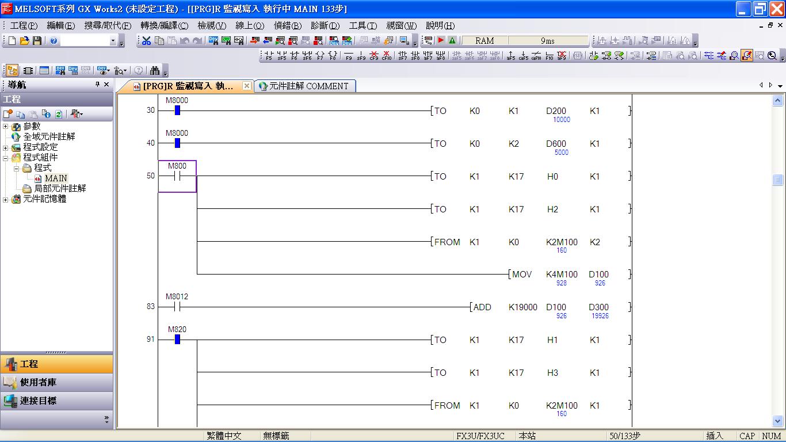Toggle auto-hide pin on navigation panel
This screenshot has height=442, width=786.
click(x=97, y=85)
